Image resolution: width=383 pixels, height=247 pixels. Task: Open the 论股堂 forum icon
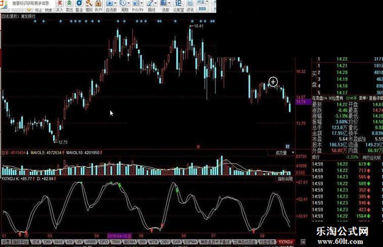pos(179,6)
